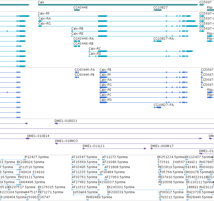Click the RE37910.5prime EST label
Viewport: 214px width, 201px height.
click(171, 177)
